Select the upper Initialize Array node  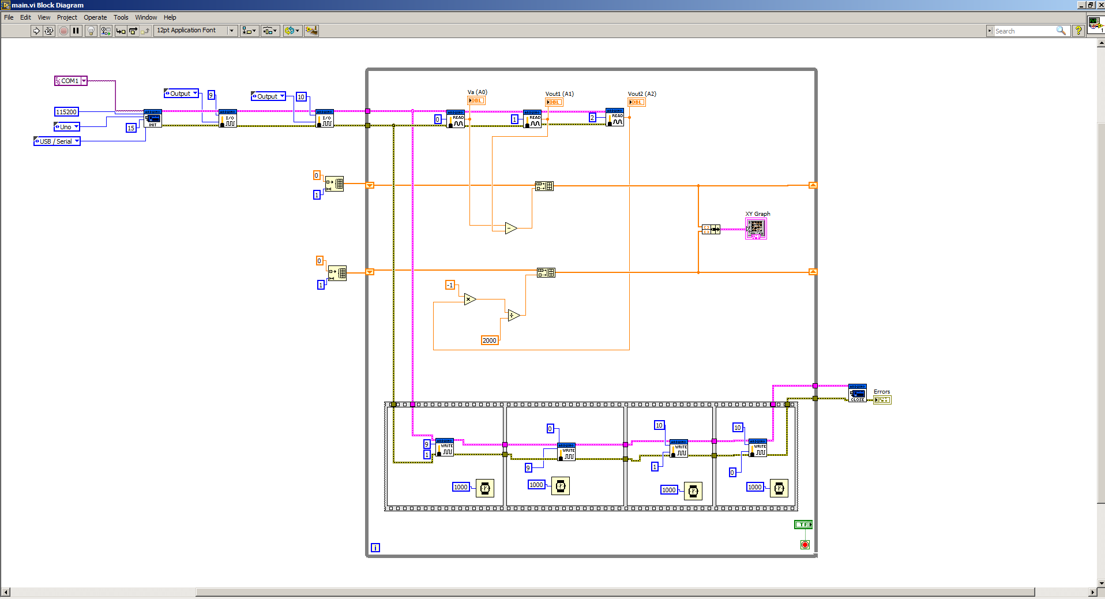[334, 184]
